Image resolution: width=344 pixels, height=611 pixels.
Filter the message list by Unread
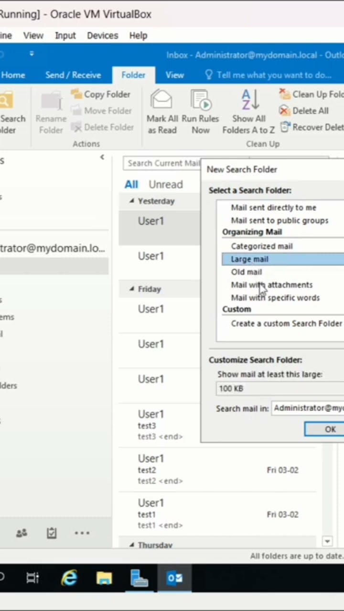point(165,184)
